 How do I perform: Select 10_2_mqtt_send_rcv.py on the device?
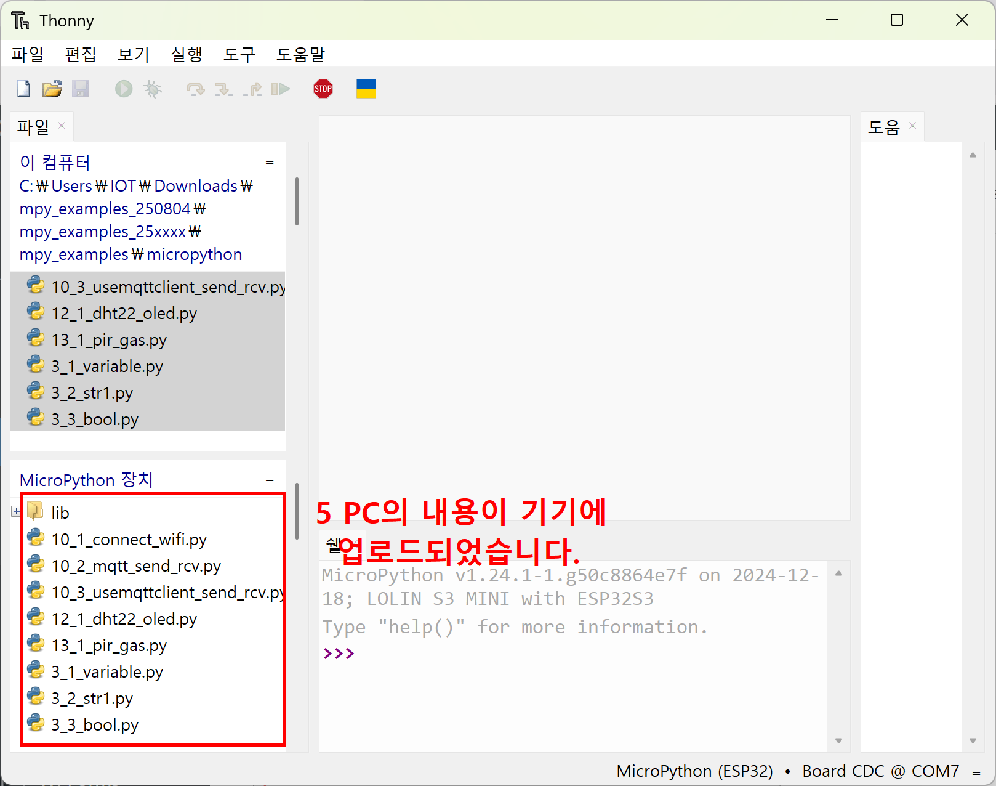click(x=136, y=566)
